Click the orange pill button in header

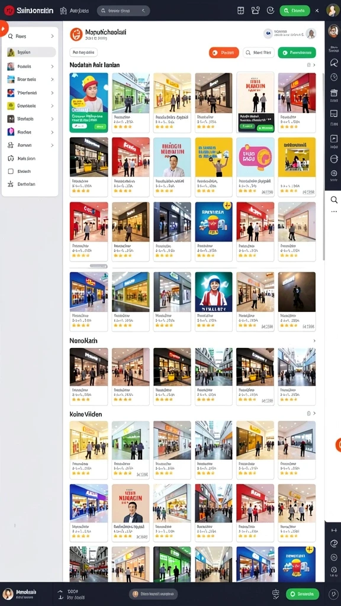click(x=224, y=53)
